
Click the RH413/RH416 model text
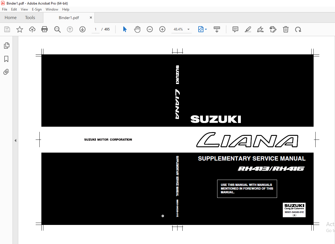pyautogui.click(x=271, y=169)
